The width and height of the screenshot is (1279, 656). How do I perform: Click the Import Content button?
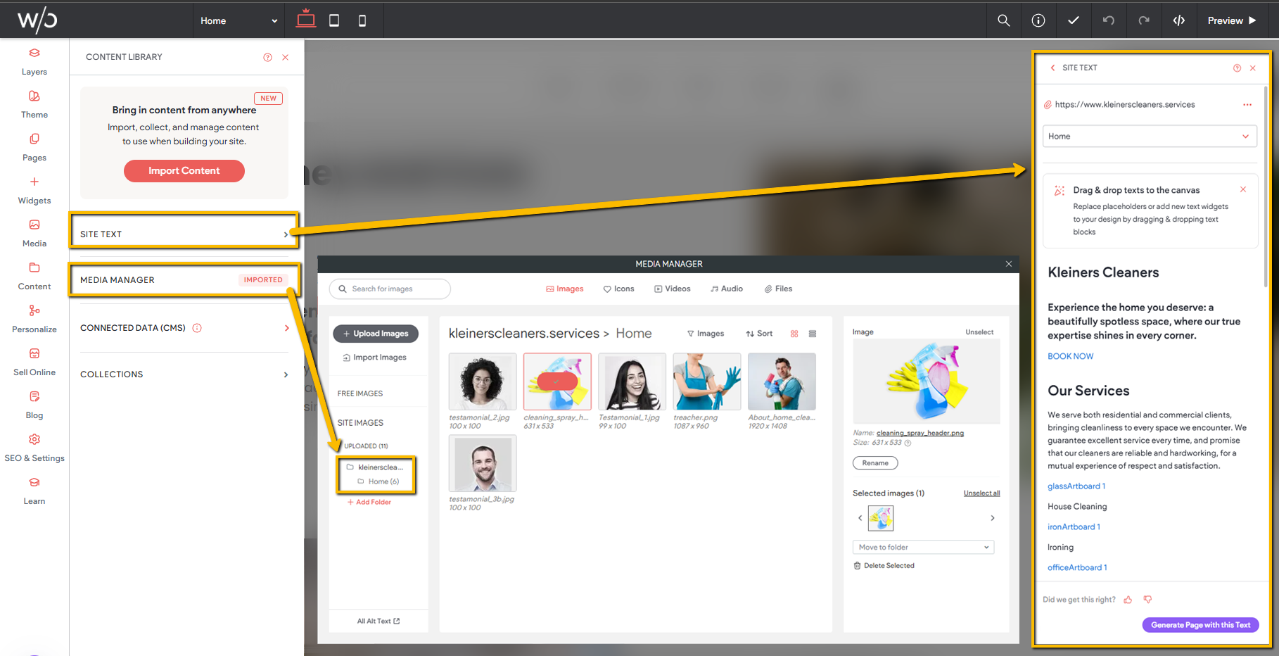(184, 171)
